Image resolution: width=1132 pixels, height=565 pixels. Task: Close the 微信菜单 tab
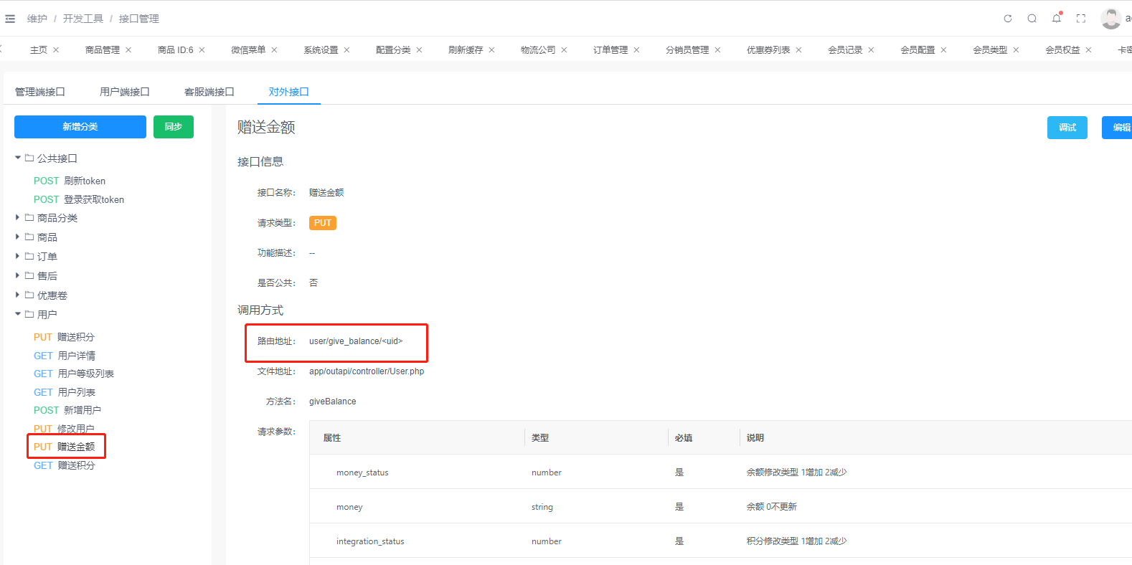(x=274, y=50)
